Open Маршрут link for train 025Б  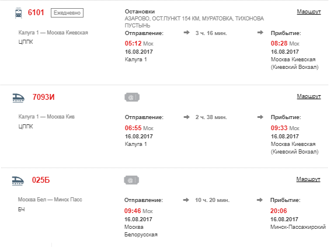click(308, 179)
